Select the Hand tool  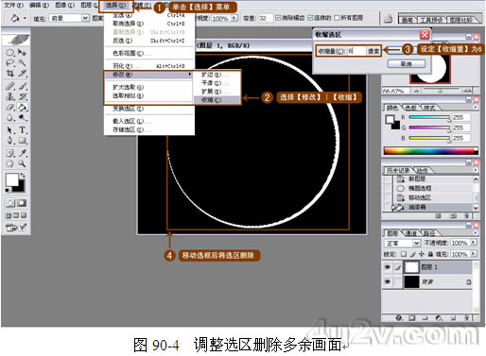tap(10, 163)
